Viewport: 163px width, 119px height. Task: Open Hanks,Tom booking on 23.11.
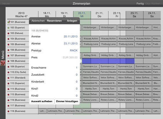(x=143, y=89)
